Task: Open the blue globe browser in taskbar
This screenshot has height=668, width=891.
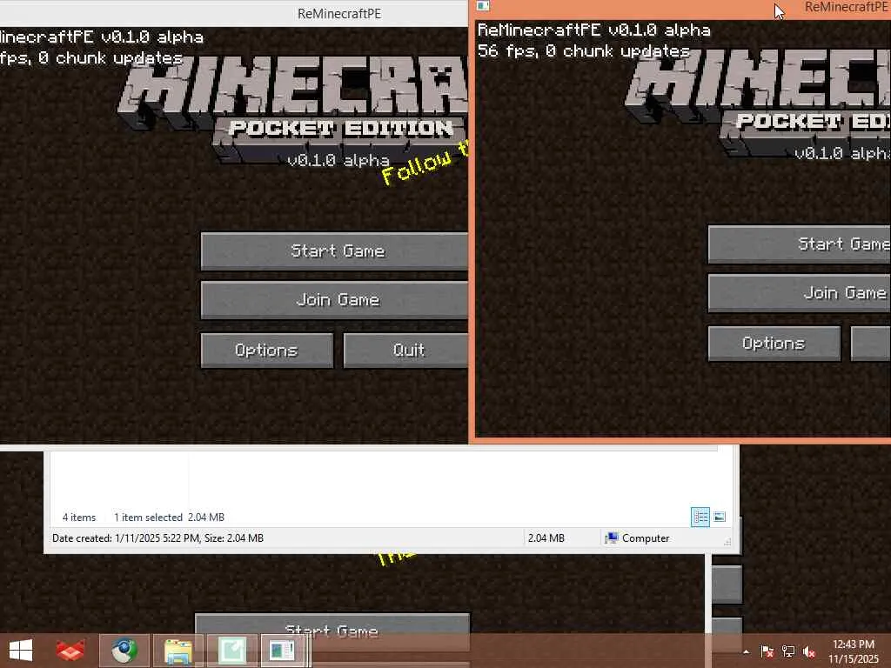Action: [124, 651]
